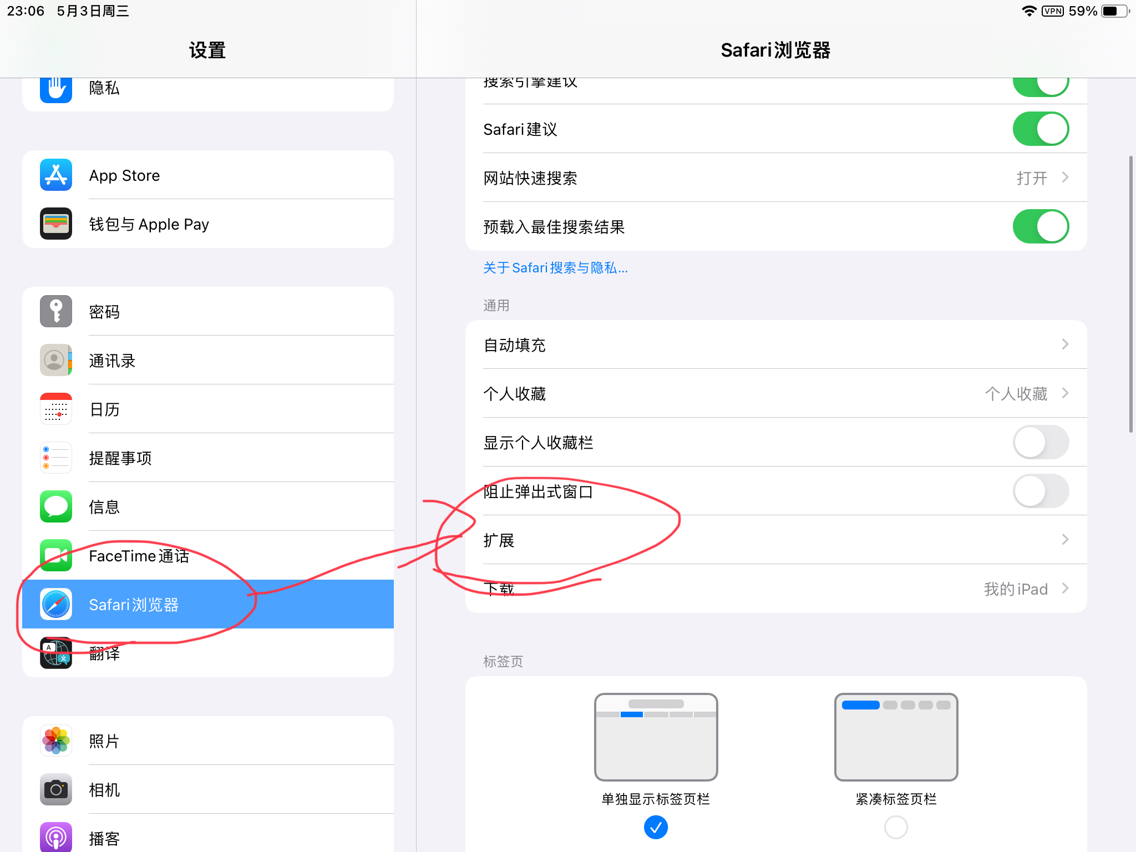Screen dimensions: 1136x852
Task: Tap the Camera icon
Action: (x=56, y=790)
